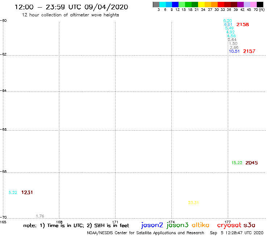This screenshot has width=268, height=236.
Task: Select the yellow wave height 23.31
Action: [x=193, y=203]
